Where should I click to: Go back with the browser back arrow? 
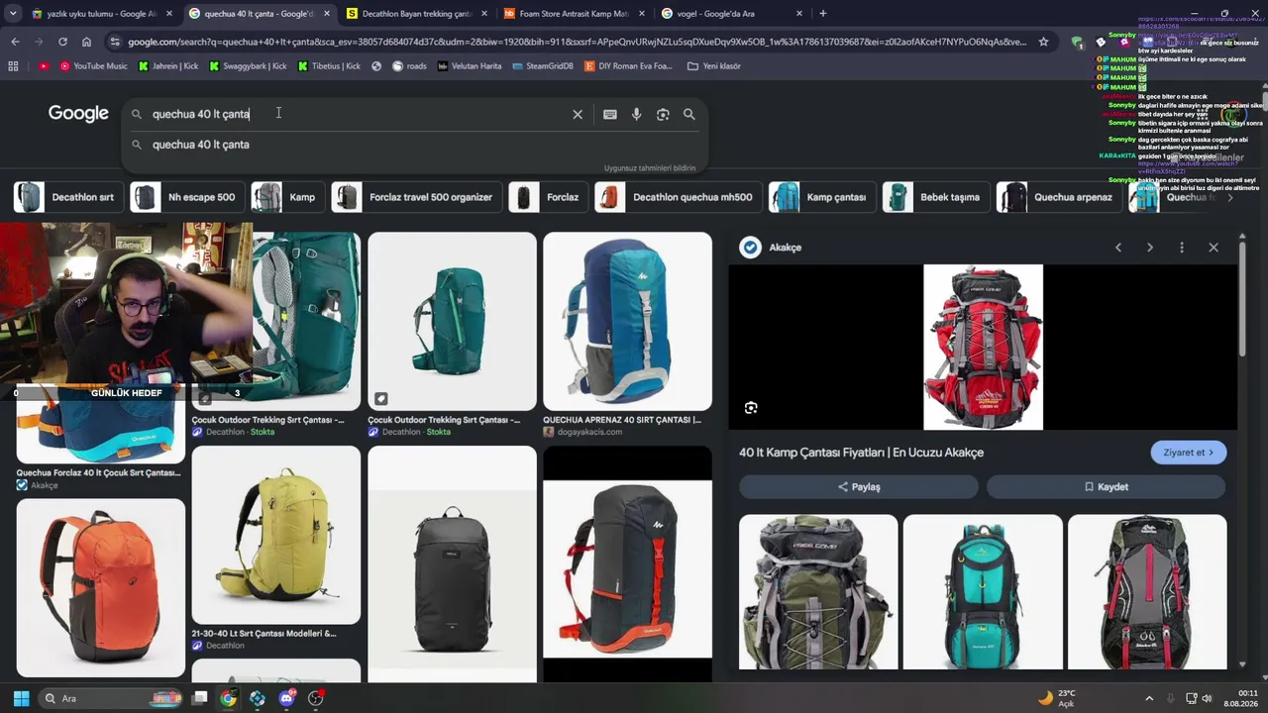click(15, 42)
